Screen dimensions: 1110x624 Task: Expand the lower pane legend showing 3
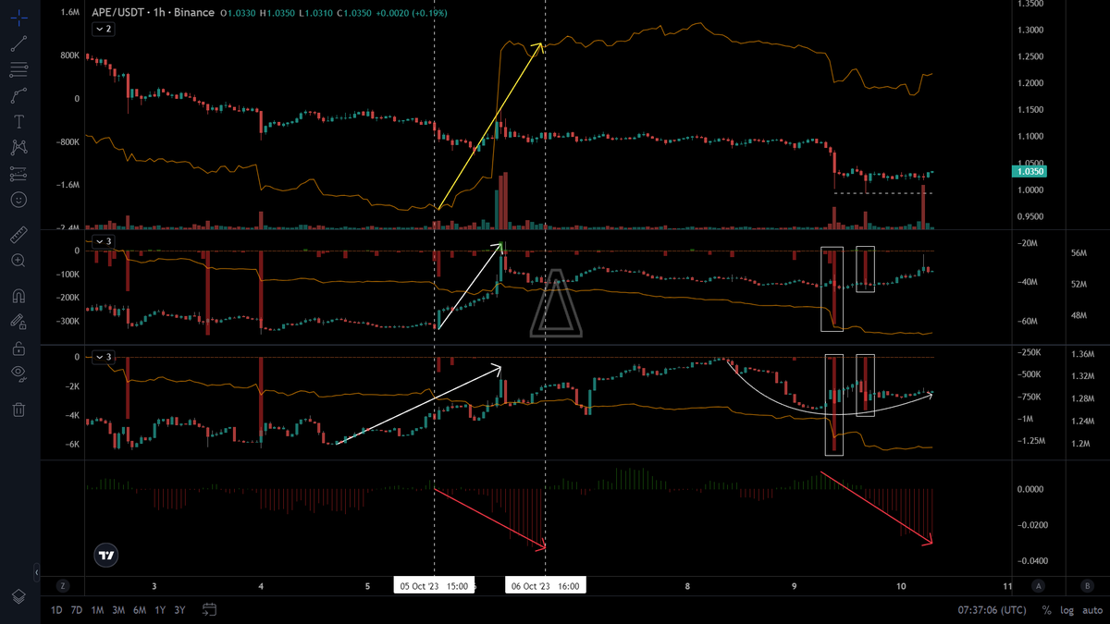point(103,357)
